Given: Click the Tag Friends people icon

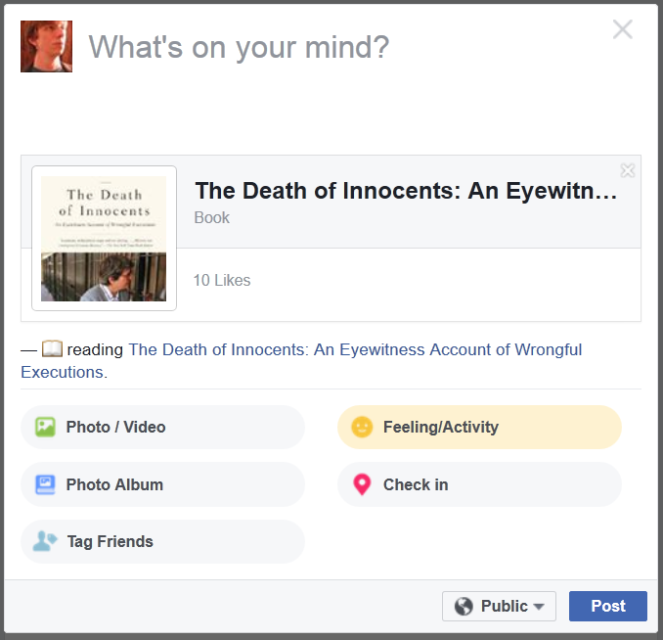Looking at the screenshot, I should [x=45, y=541].
